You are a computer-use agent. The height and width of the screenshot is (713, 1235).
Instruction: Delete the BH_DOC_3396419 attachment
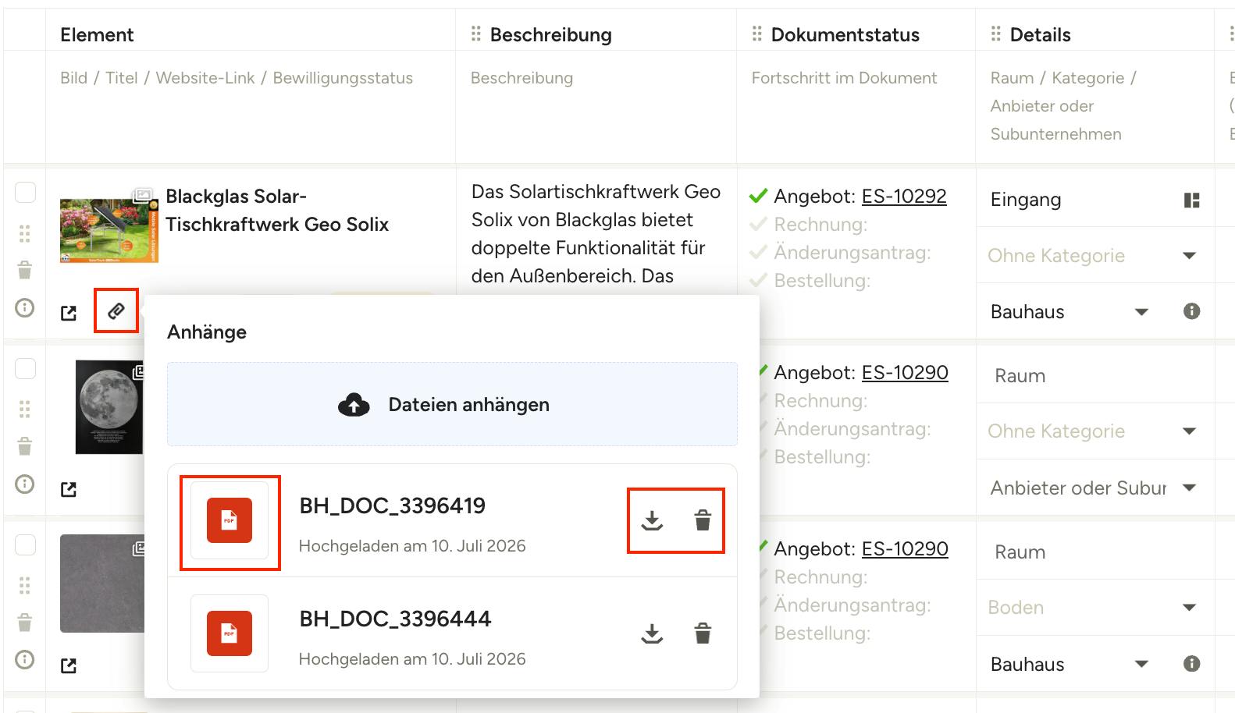click(703, 520)
